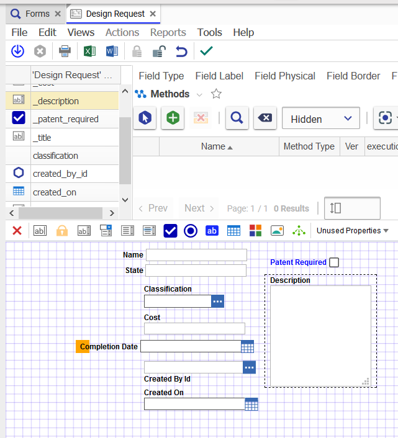Click the Undo arrow icon
The height and width of the screenshot is (438, 398).
pyautogui.click(x=181, y=51)
